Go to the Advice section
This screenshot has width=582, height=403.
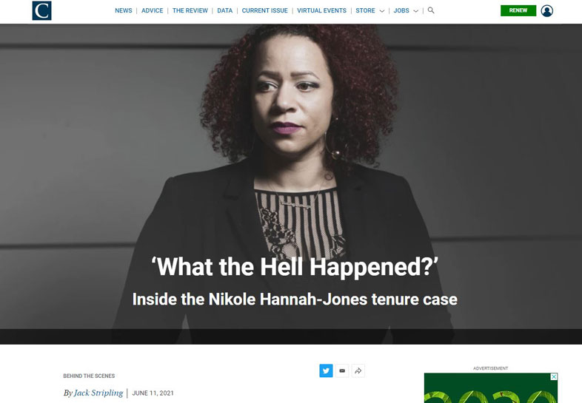(153, 10)
